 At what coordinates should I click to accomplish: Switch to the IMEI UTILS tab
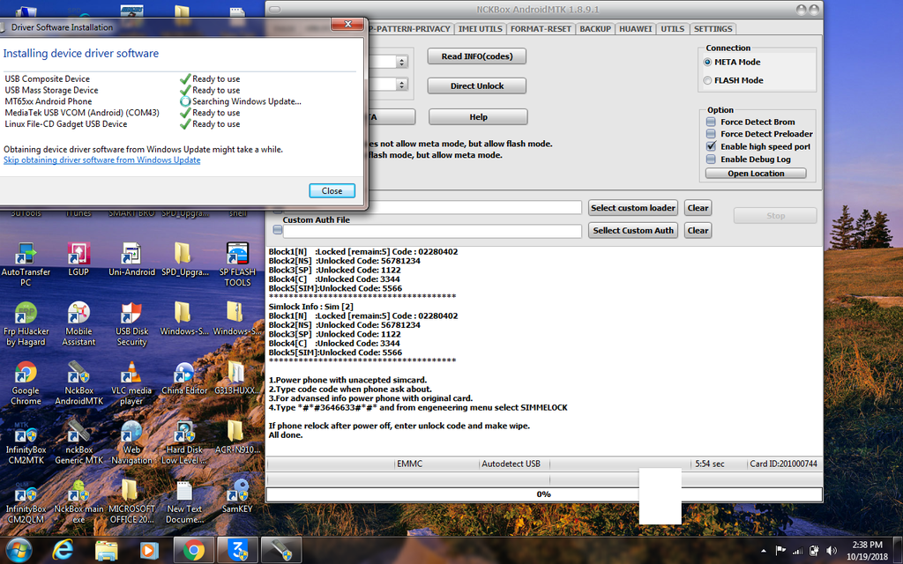[x=481, y=29]
